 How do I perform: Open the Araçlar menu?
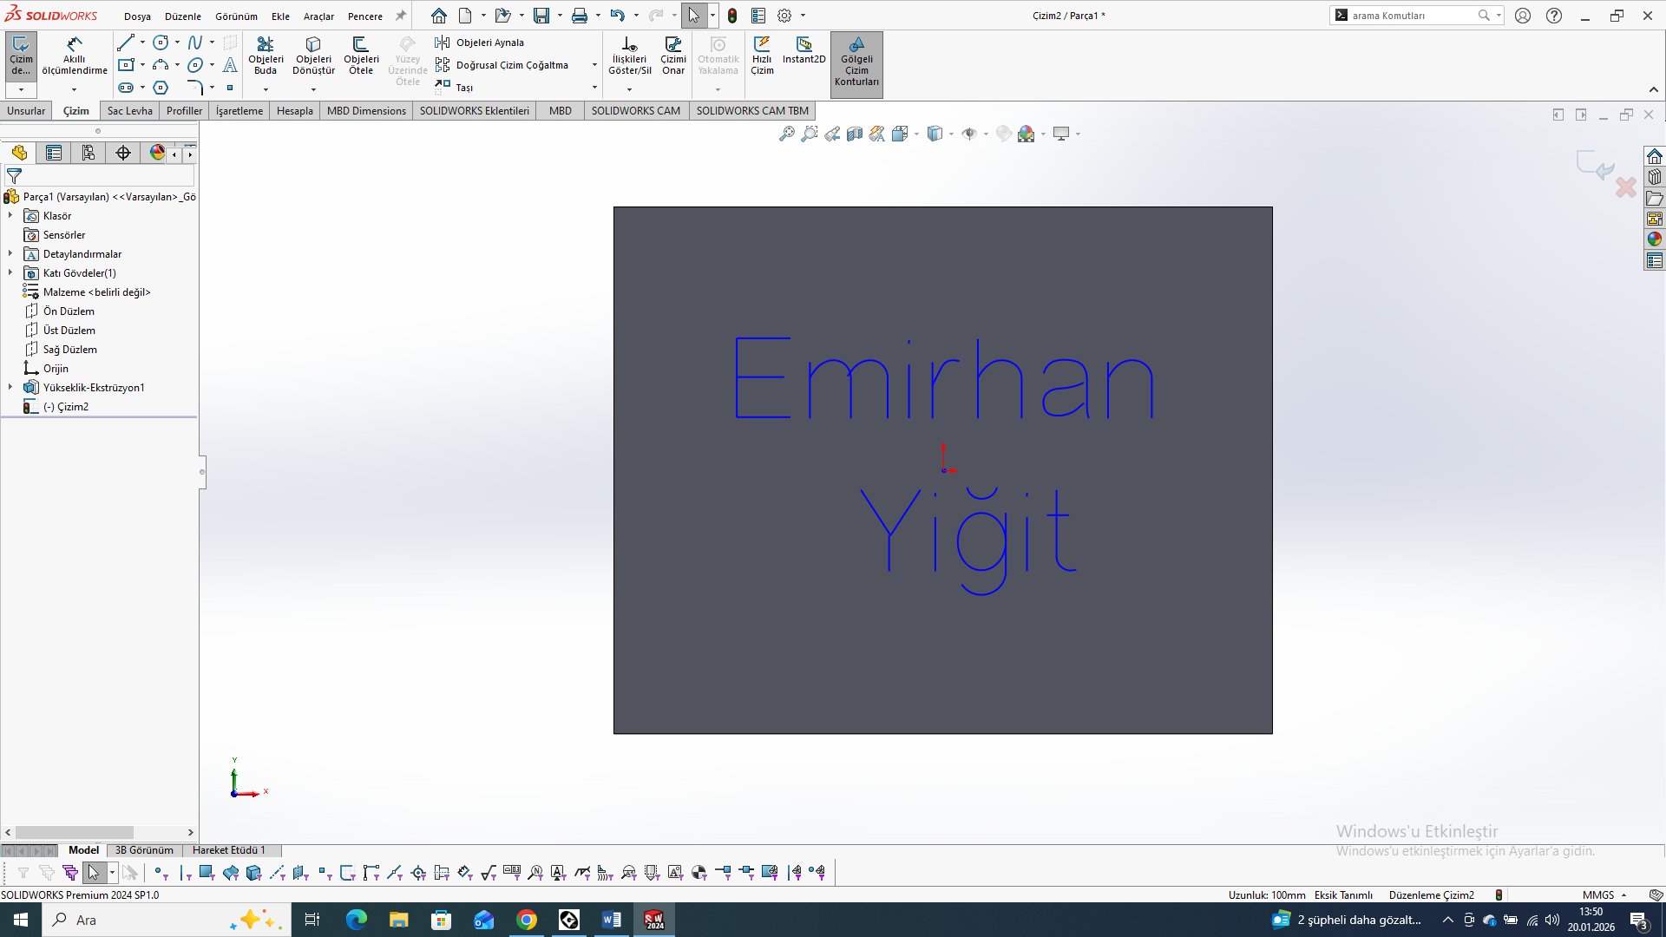[318, 16]
